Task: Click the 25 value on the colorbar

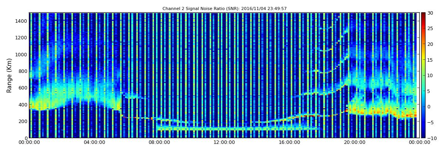Action: click(x=430, y=28)
